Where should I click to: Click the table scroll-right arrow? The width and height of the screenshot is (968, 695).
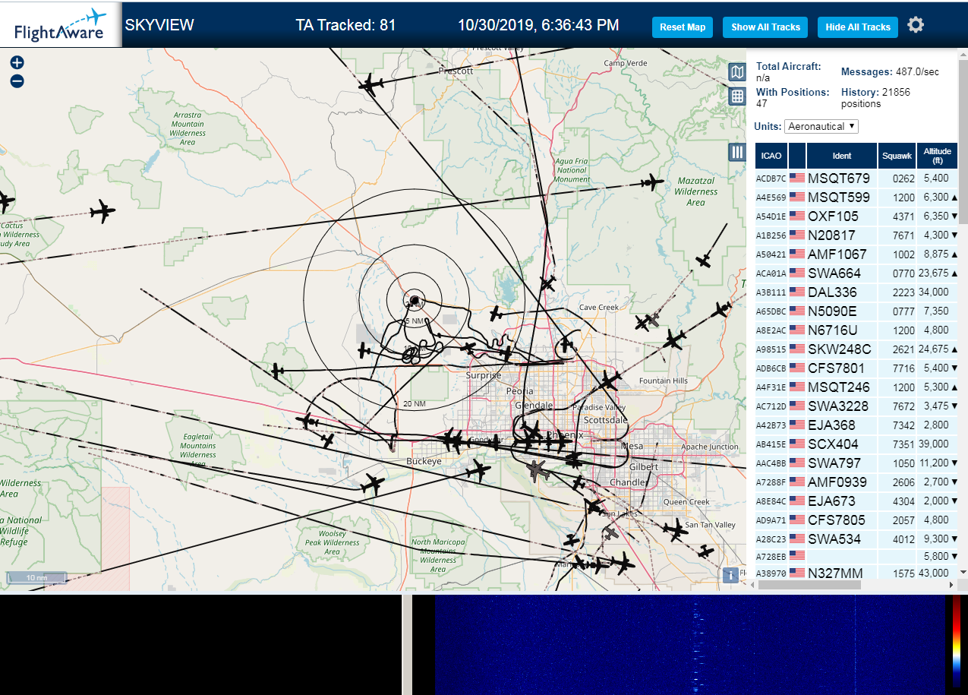(952, 585)
